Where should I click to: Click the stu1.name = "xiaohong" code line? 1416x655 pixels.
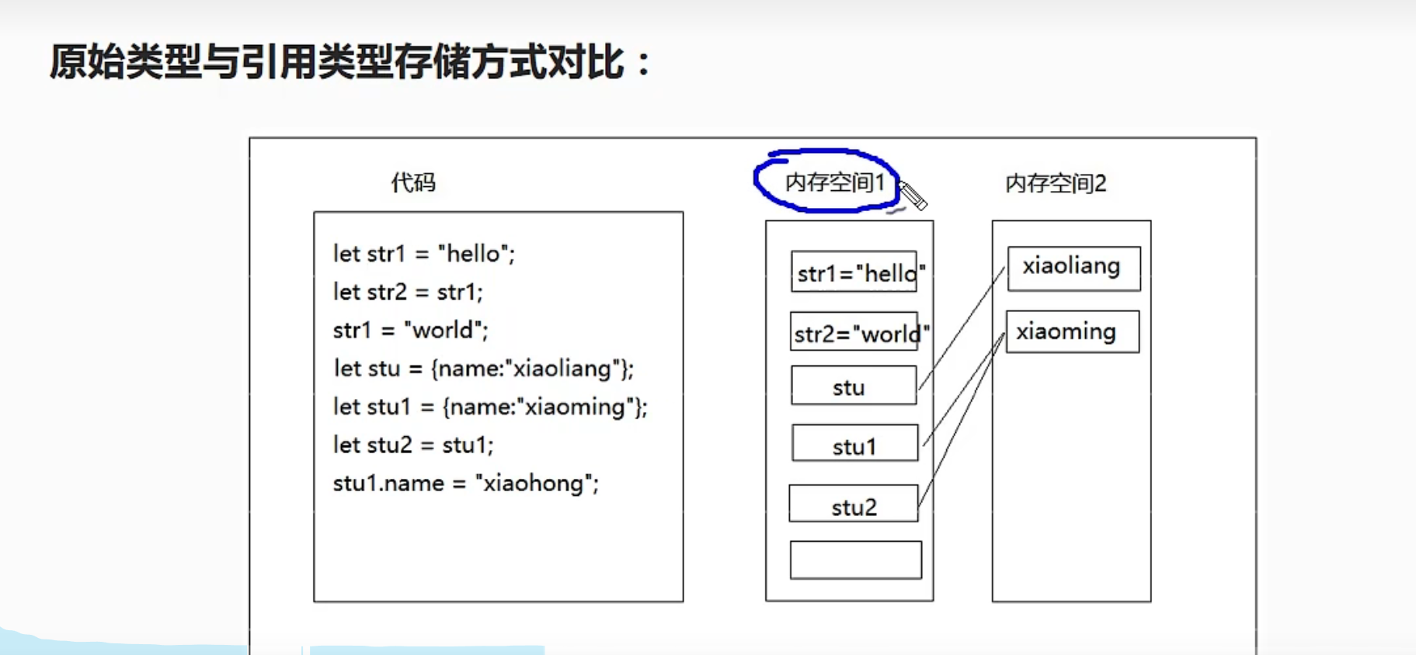coord(466,483)
